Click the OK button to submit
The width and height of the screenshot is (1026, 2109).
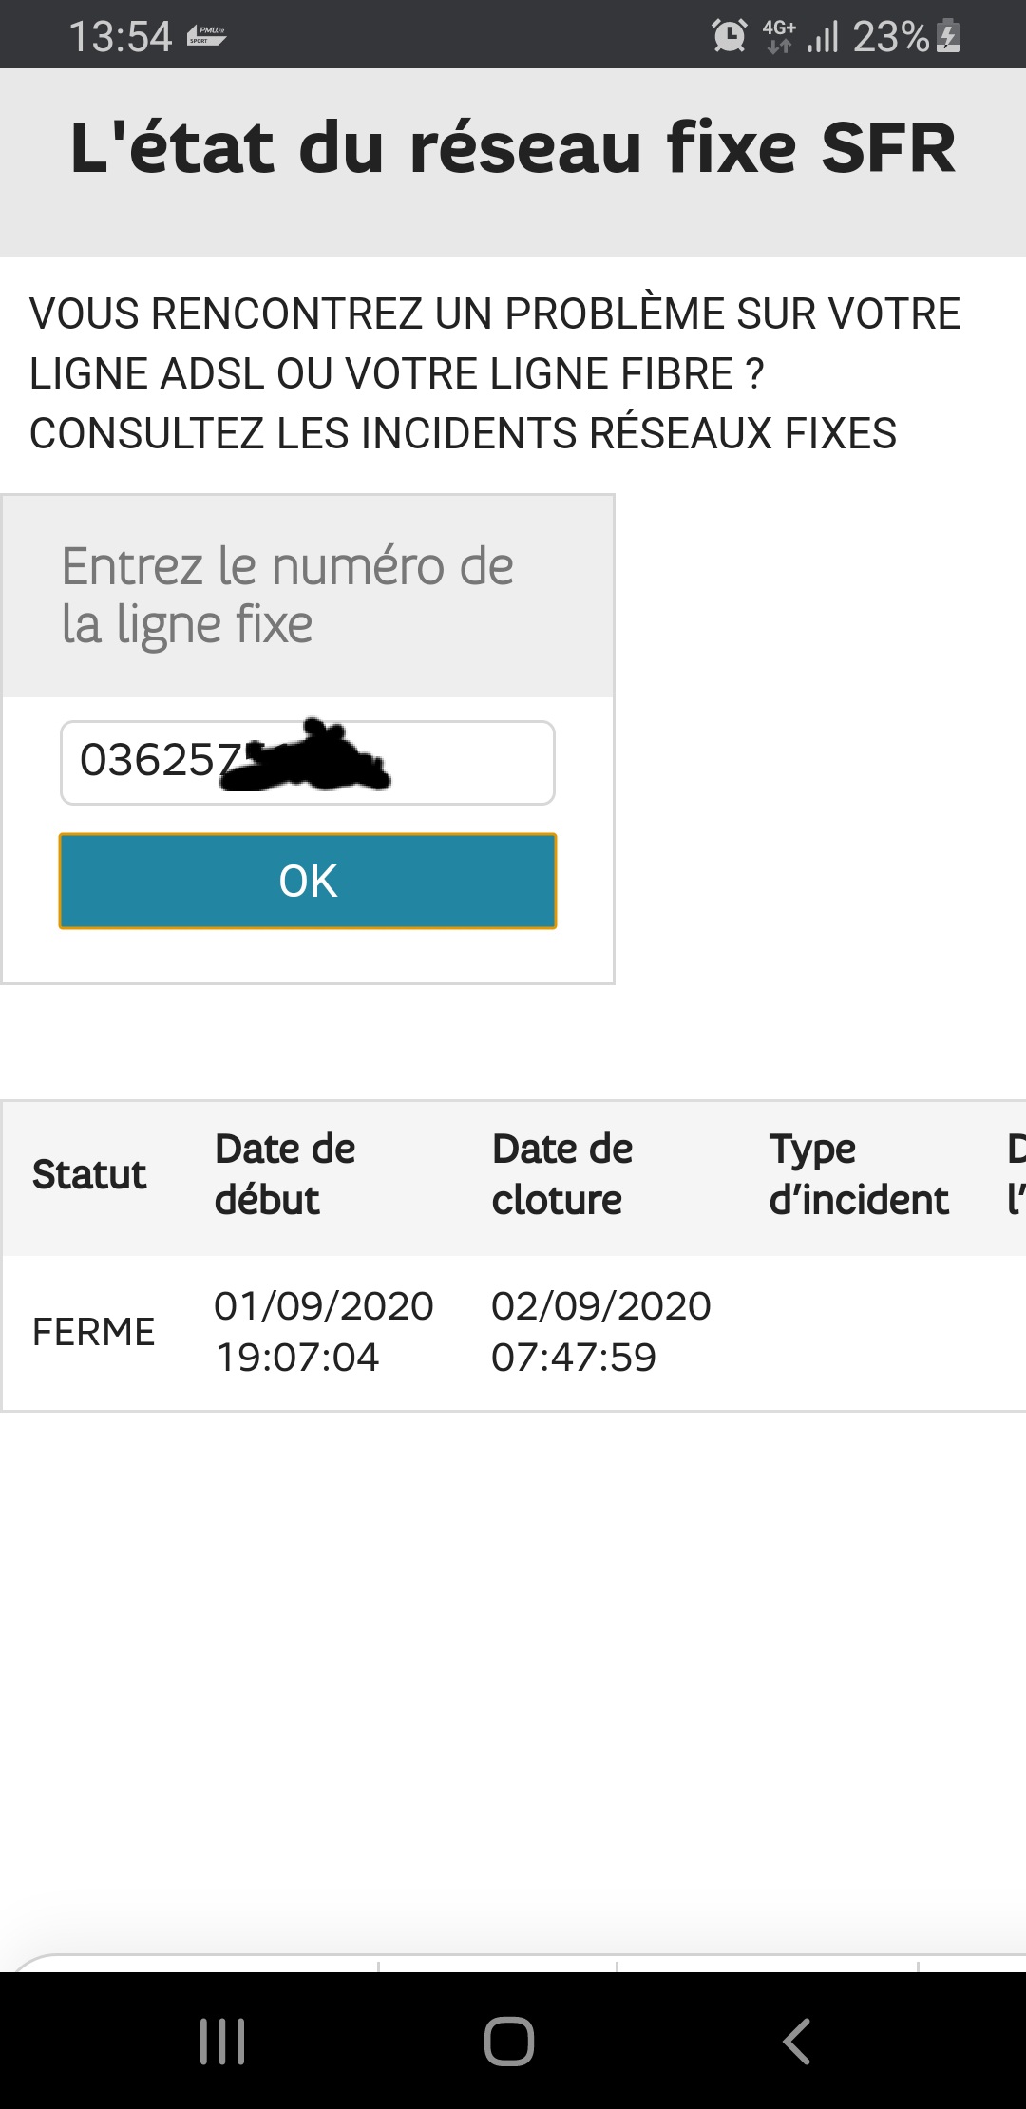[308, 881]
